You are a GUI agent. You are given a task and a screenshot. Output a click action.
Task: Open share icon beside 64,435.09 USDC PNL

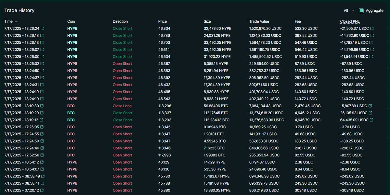371,120
